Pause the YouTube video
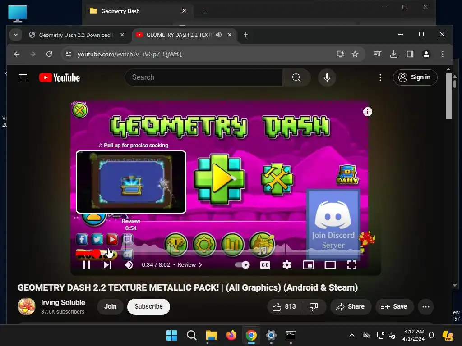The height and width of the screenshot is (346, 462). pyautogui.click(x=86, y=265)
